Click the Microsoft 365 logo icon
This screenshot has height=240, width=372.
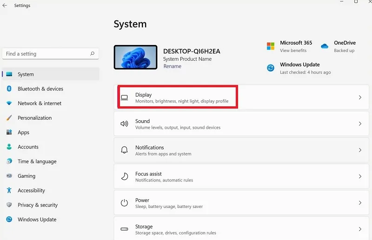[271, 46]
